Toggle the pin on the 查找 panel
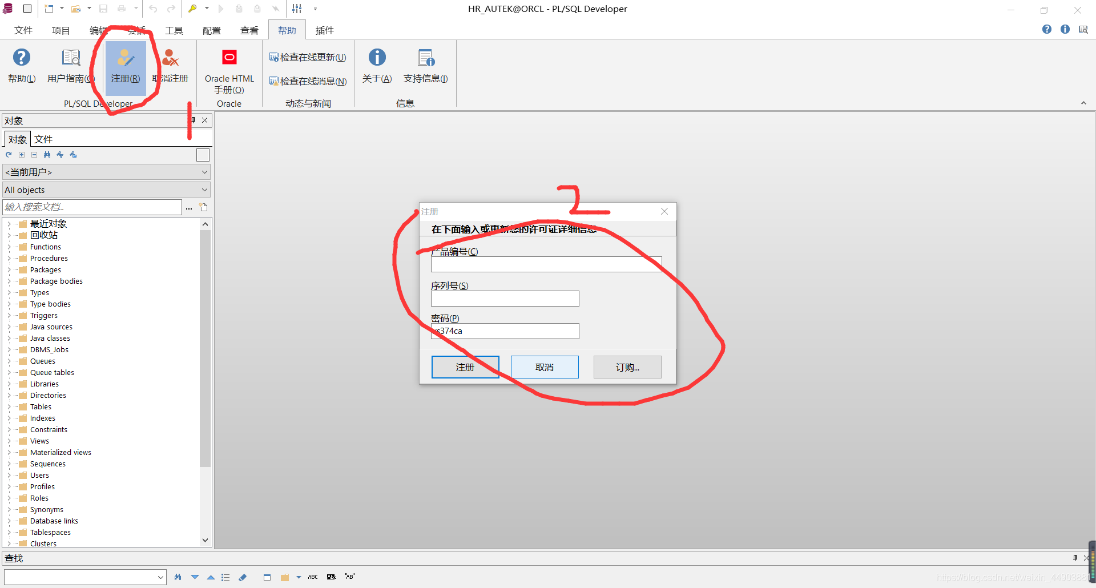 tap(1075, 558)
